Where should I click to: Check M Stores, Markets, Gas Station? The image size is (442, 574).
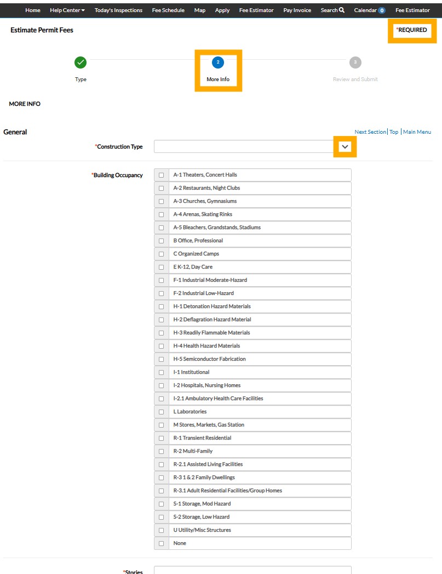pos(161,425)
